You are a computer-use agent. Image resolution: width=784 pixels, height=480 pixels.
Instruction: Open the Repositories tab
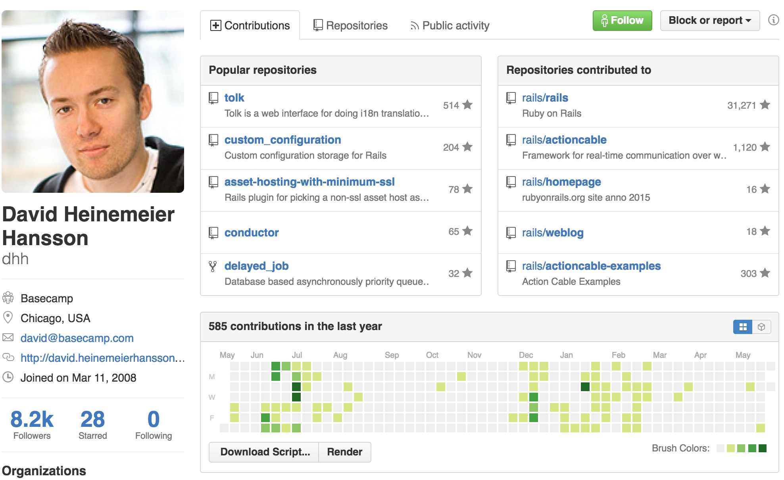click(x=351, y=25)
